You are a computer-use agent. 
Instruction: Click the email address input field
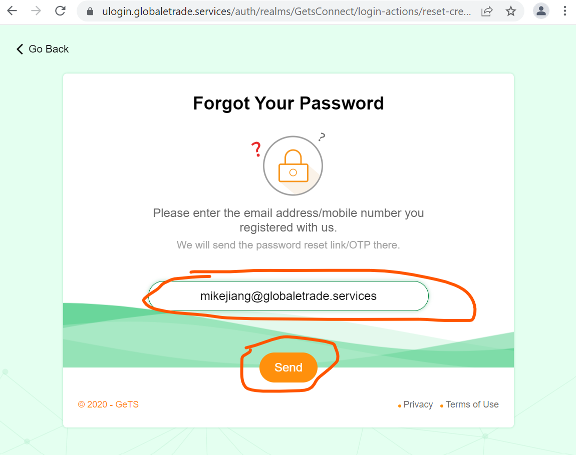tap(289, 296)
